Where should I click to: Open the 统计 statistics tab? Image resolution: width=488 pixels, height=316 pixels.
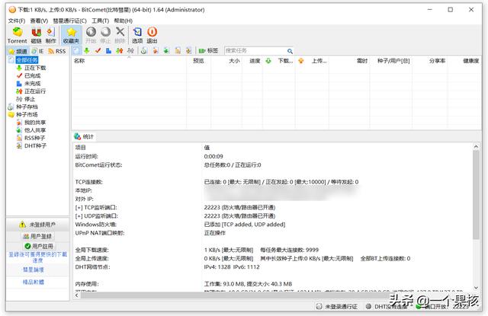84,136
